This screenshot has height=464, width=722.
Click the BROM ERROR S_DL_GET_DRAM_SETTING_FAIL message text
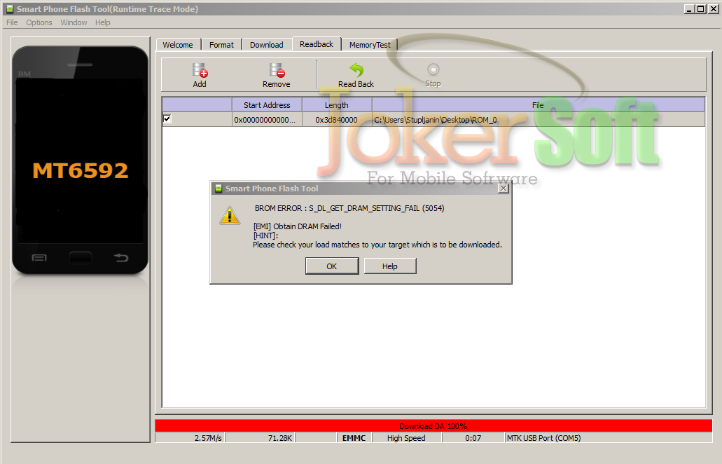pyautogui.click(x=349, y=208)
